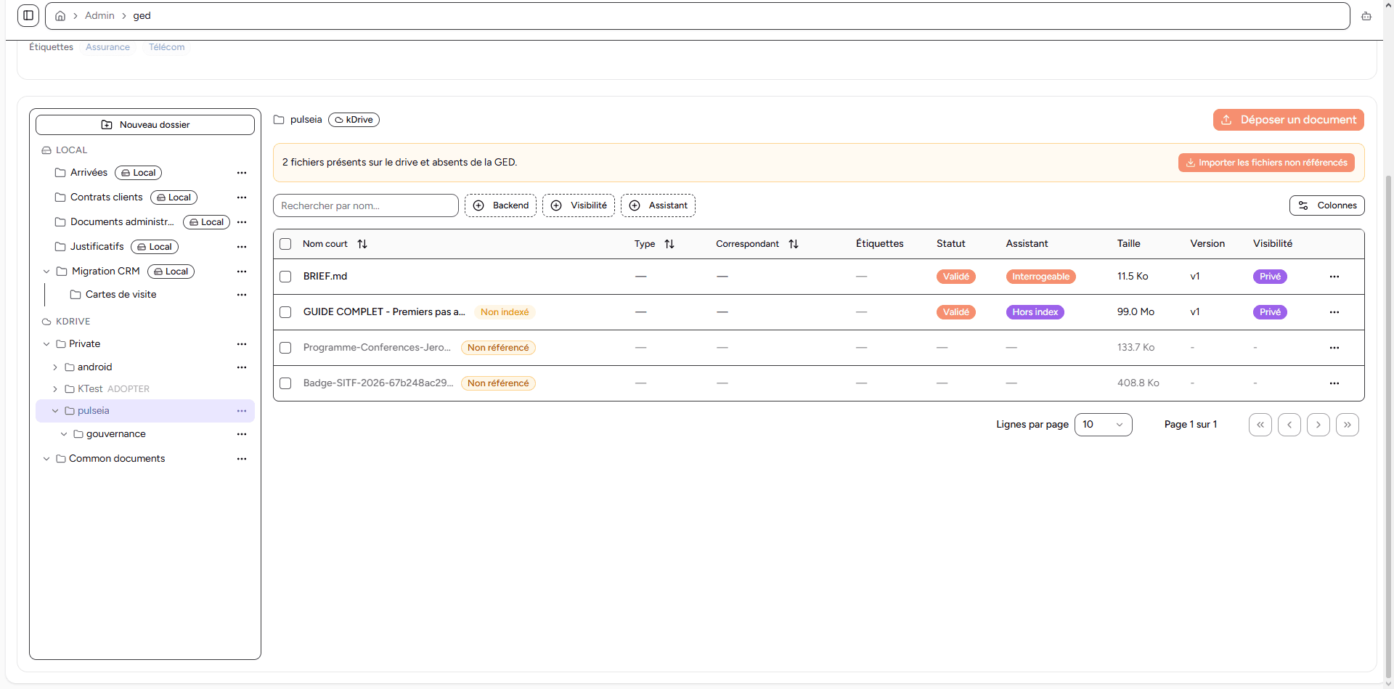The image size is (1394, 689).
Task: Add the Visibilité filter
Action: tap(579, 205)
